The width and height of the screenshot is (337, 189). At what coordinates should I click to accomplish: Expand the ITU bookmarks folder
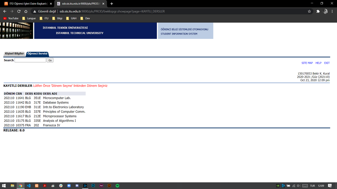[x=44, y=18]
